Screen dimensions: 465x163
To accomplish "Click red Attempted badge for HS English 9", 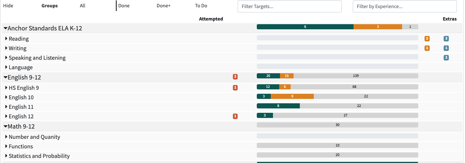I will point(235,88).
